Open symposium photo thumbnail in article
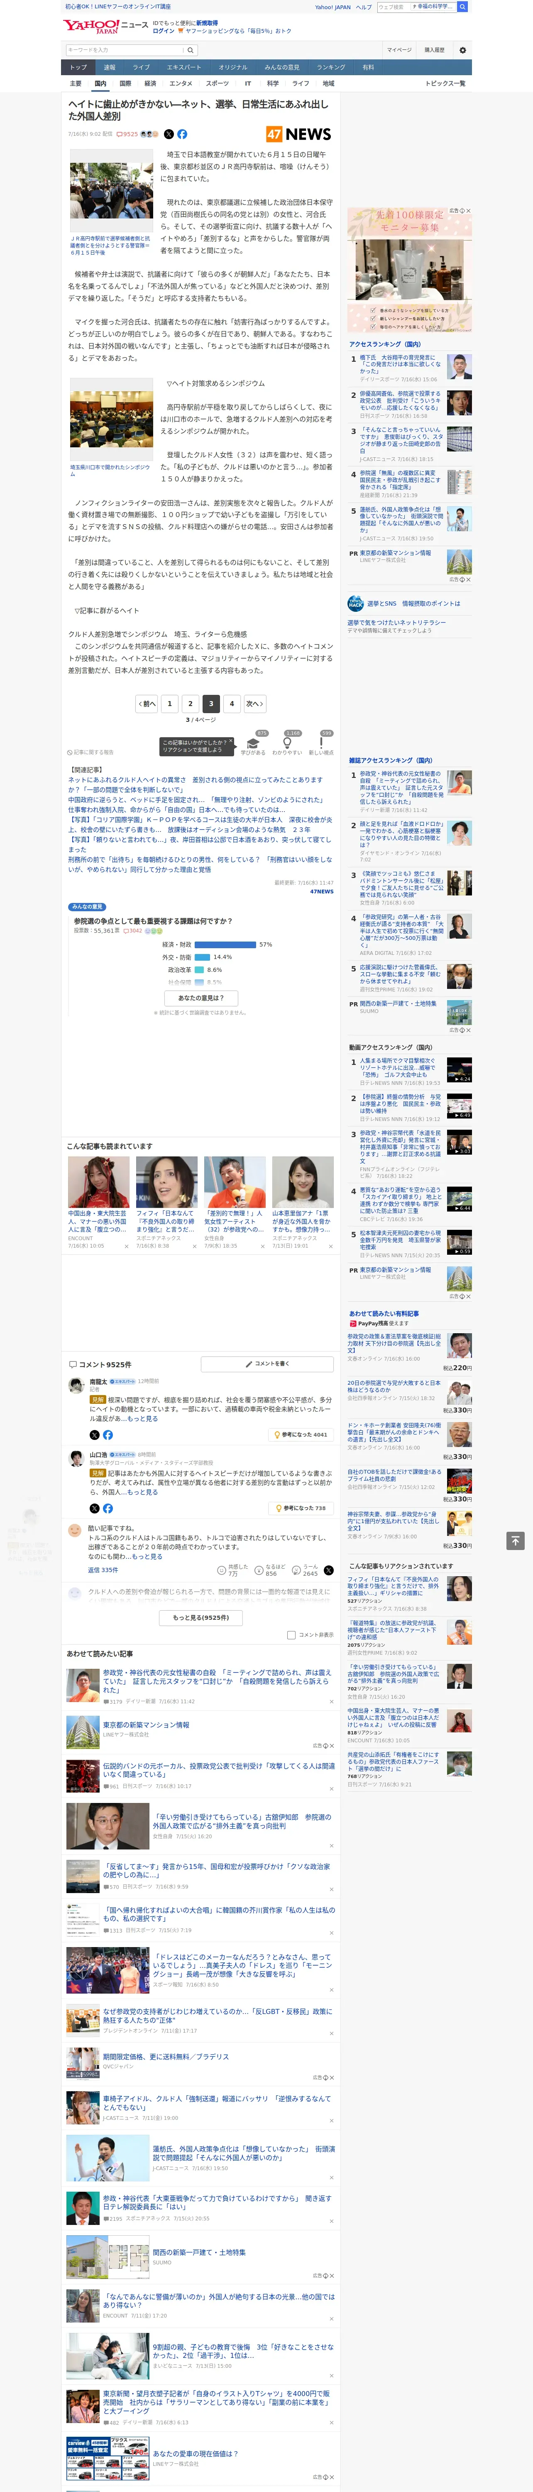 (x=110, y=419)
